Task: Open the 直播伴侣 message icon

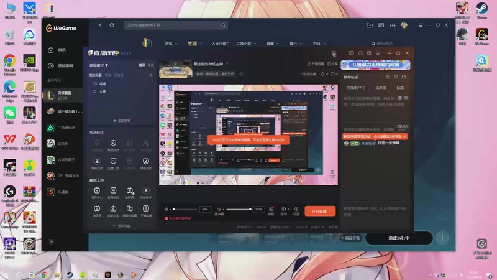Action: pyautogui.click(x=351, y=53)
